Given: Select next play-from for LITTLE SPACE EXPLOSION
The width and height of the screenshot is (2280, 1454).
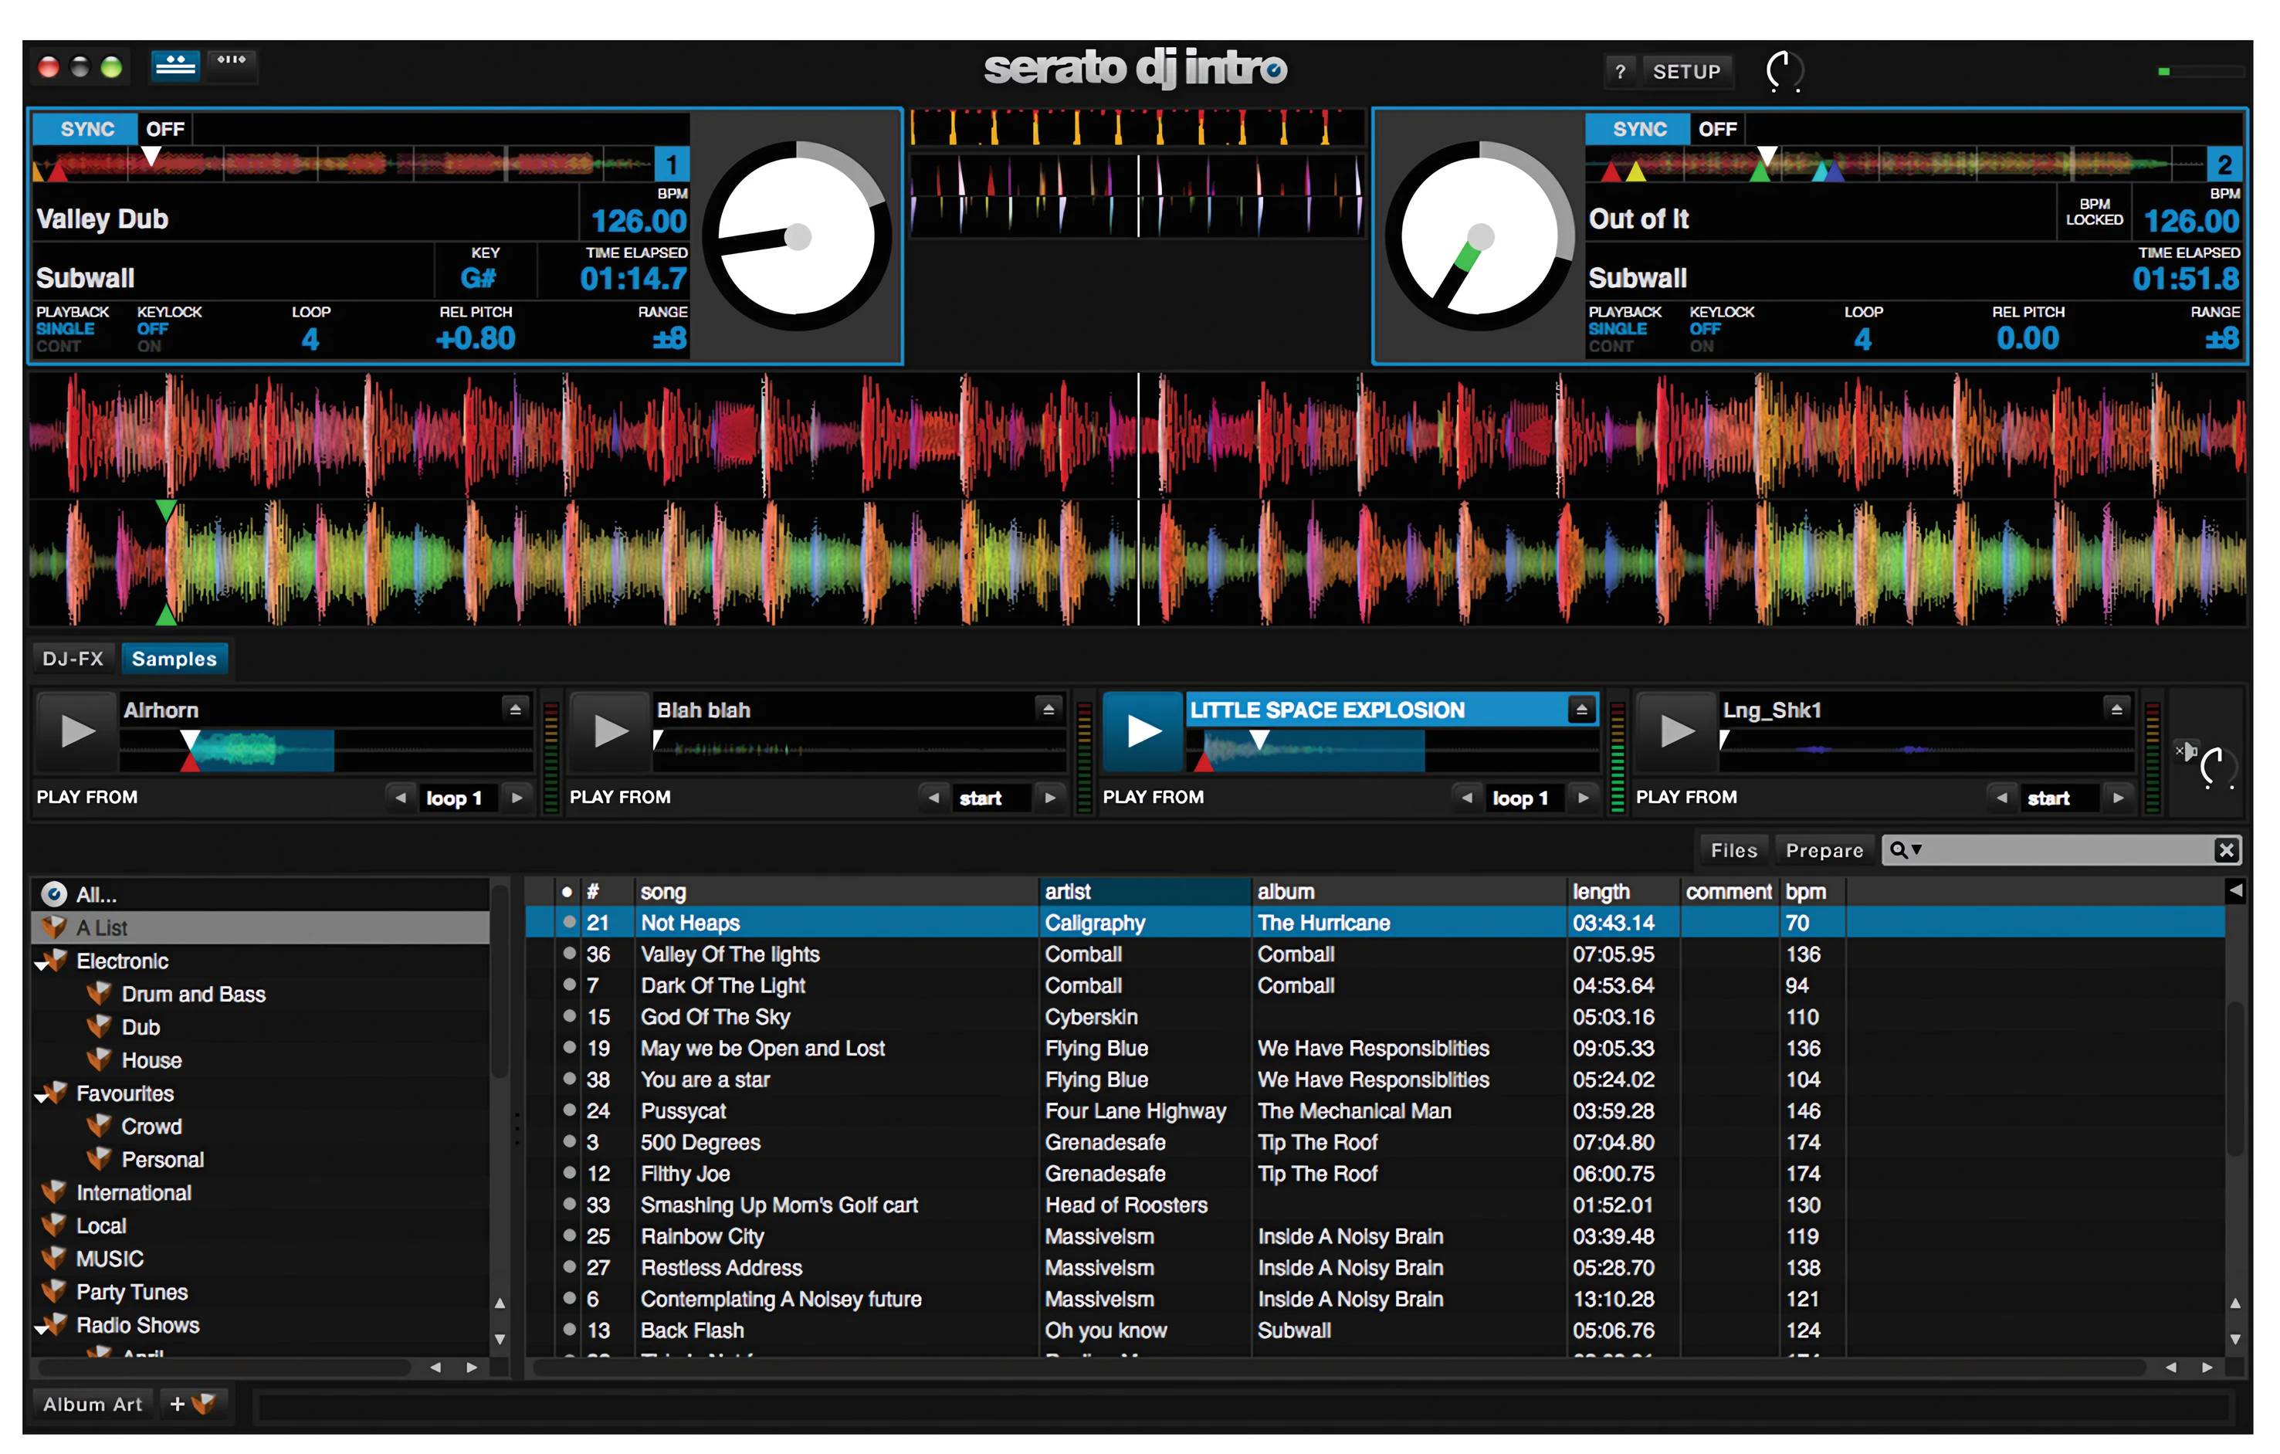Looking at the screenshot, I should coord(1583,798).
